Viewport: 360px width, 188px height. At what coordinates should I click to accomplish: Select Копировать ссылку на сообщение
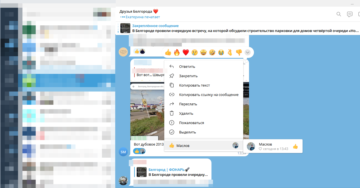point(208,95)
